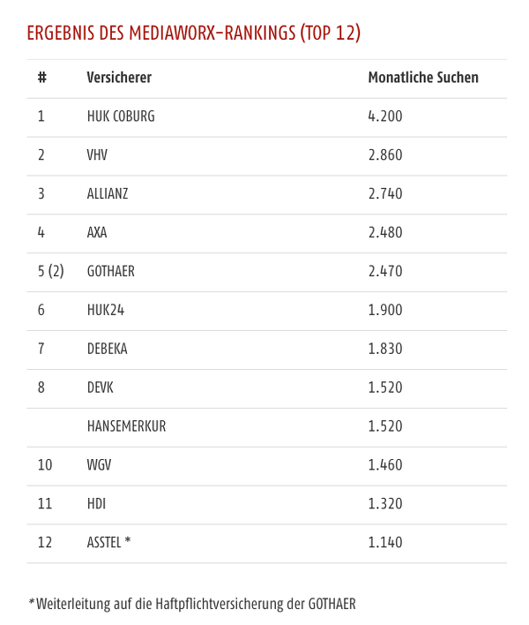Click the ALLIANZ insurer name
Image resolution: width=529 pixels, height=625 pixels.
[x=108, y=193]
